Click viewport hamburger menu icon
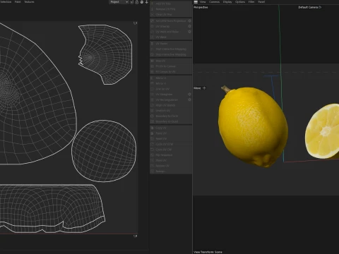339x254 pixels. pyautogui.click(x=196, y=2)
